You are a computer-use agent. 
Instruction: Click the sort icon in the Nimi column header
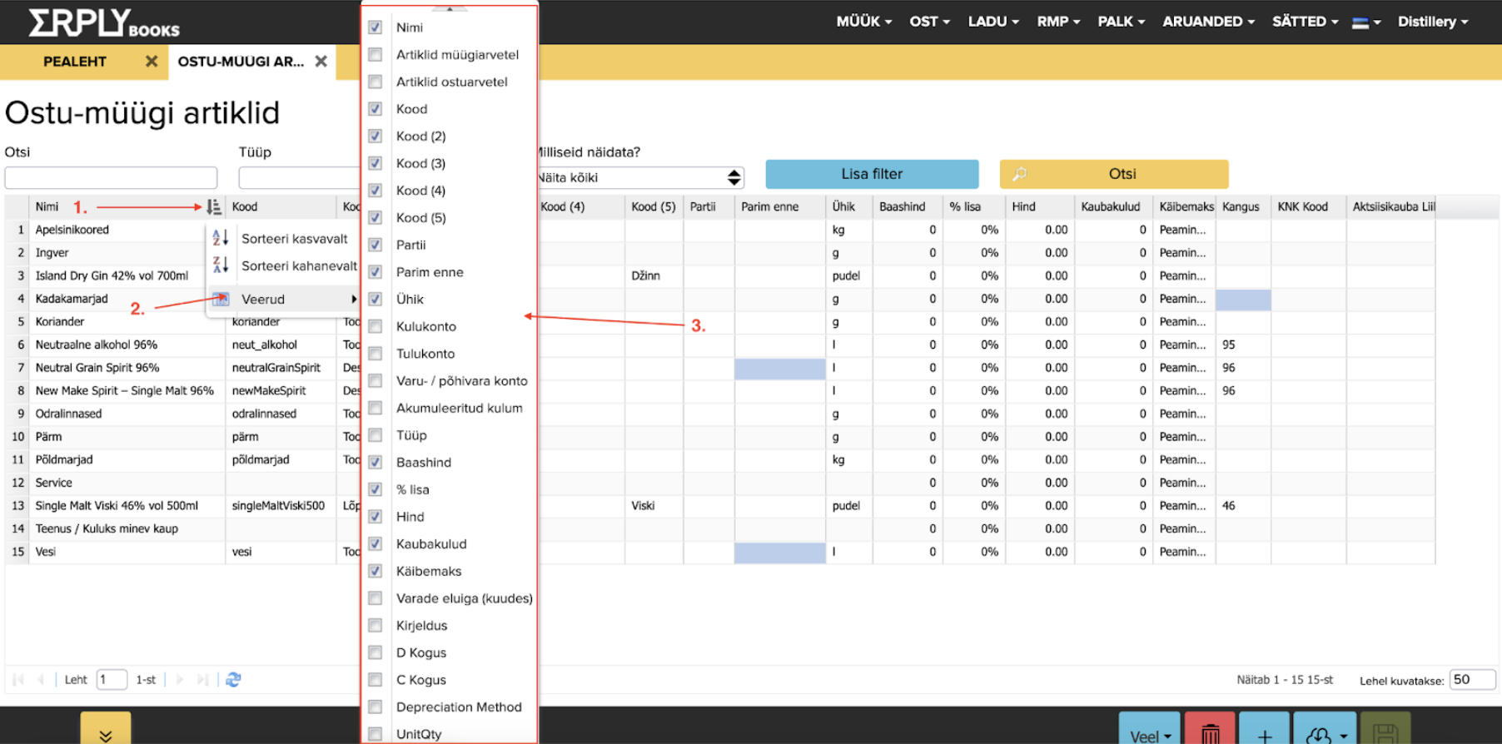coord(214,207)
